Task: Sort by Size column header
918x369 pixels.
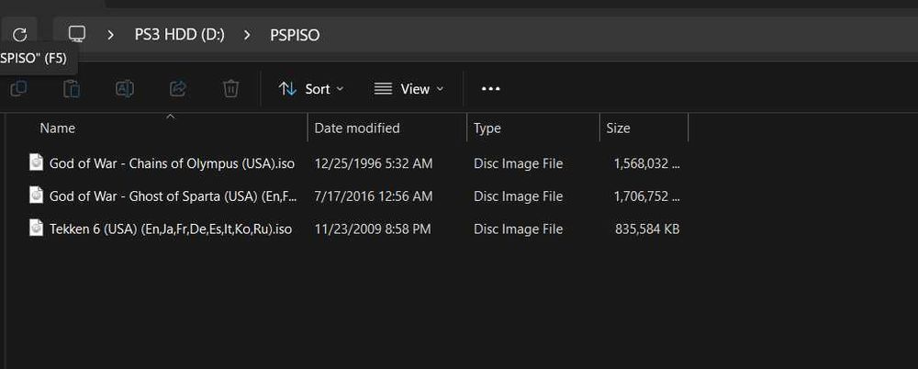Action: 618,128
